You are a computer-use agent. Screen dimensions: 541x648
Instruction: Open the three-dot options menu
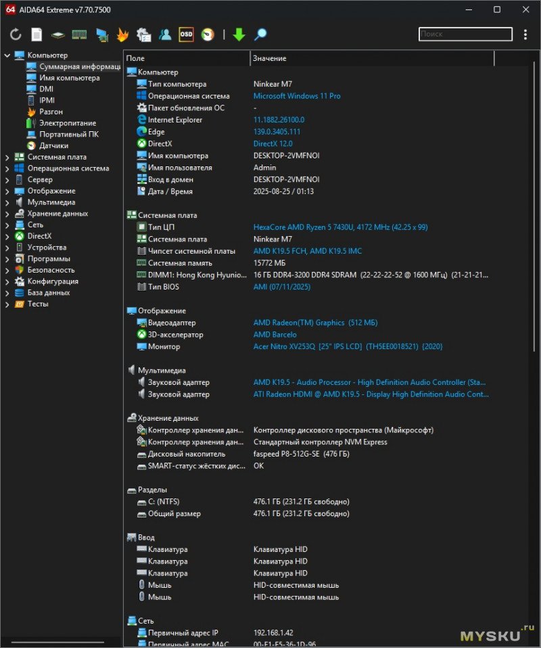point(525,34)
